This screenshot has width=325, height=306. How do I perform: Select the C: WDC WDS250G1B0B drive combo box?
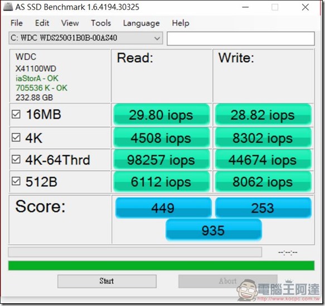tap(86, 38)
